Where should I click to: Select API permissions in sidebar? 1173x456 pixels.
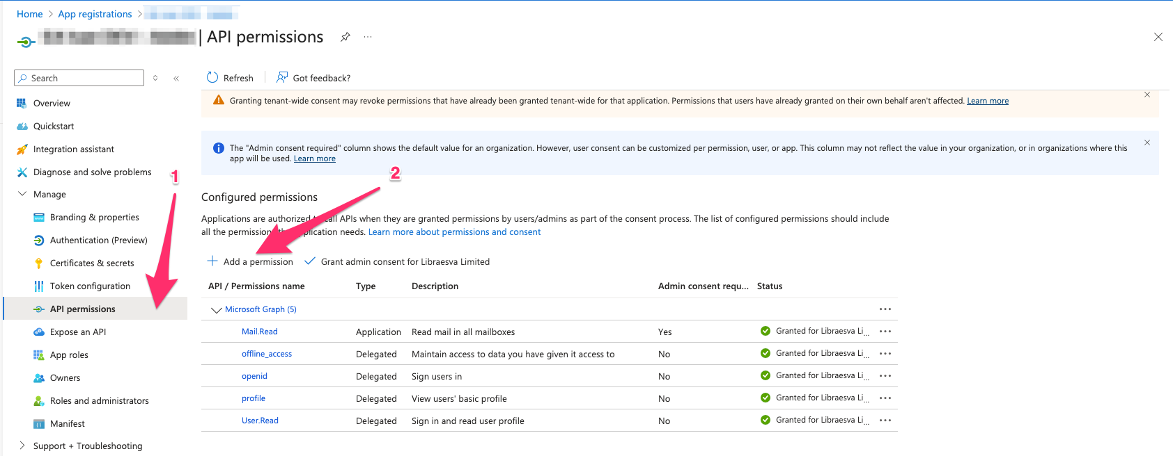(95, 309)
